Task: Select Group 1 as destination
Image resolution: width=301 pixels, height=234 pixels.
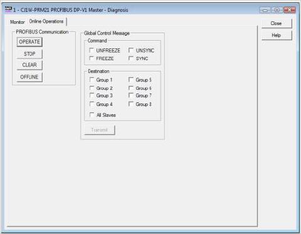Action: (92, 80)
